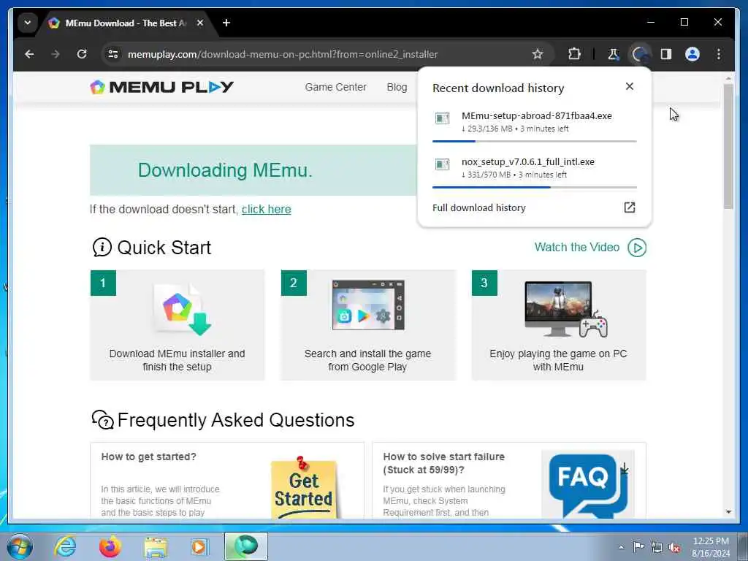The image size is (748, 561).
Task: Click the MEmu setup file icon
Action: [x=442, y=118]
